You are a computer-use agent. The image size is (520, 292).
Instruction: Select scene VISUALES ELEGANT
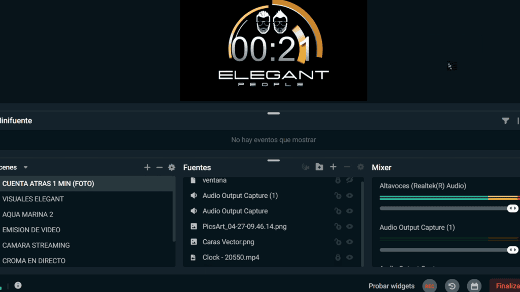(x=87, y=199)
